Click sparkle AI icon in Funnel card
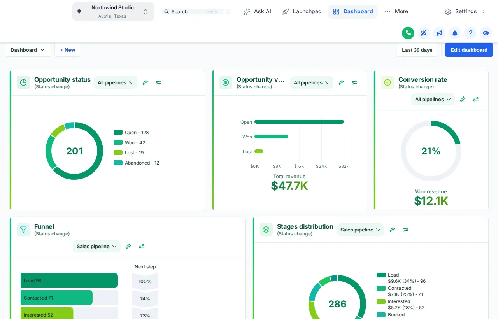Viewport: 498px width, 319px height. click(128, 246)
